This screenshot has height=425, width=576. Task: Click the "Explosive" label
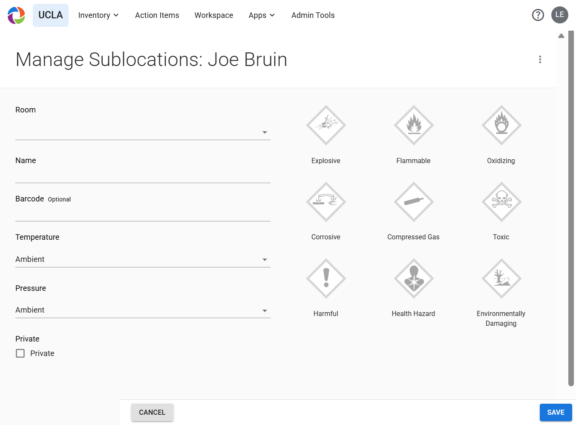click(326, 161)
